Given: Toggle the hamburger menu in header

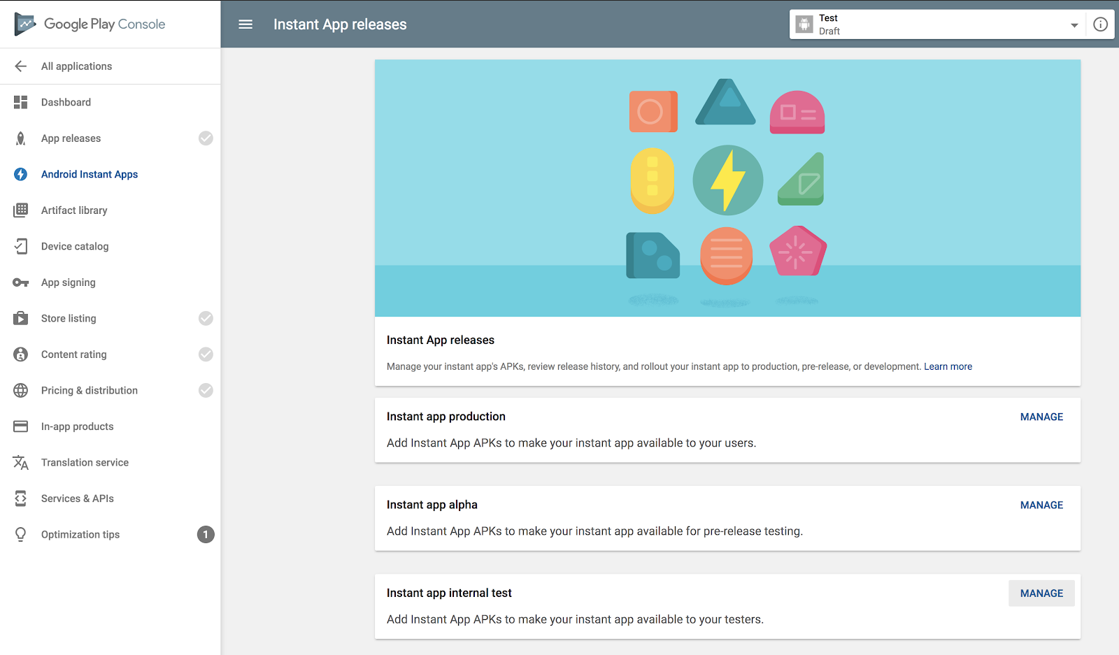Looking at the screenshot, I should 245,24.
